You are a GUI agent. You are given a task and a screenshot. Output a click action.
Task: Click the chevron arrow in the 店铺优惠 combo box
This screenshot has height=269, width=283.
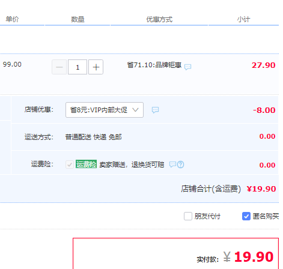click(x=135, y=110)
